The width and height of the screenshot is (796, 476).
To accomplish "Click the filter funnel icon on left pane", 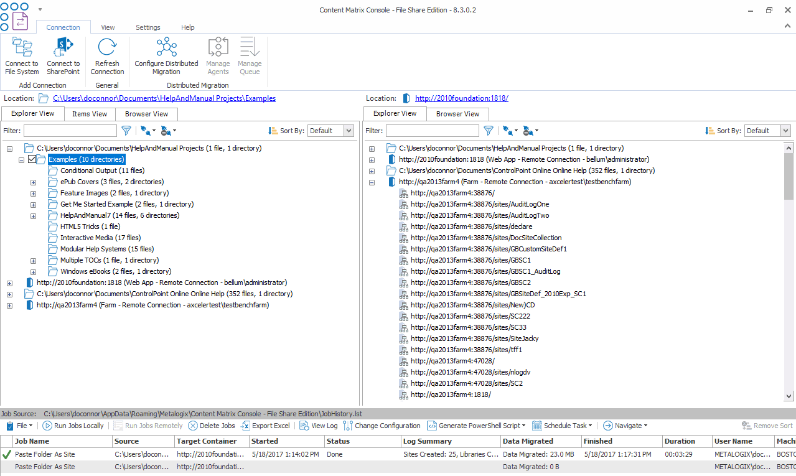I will point(126,131).
